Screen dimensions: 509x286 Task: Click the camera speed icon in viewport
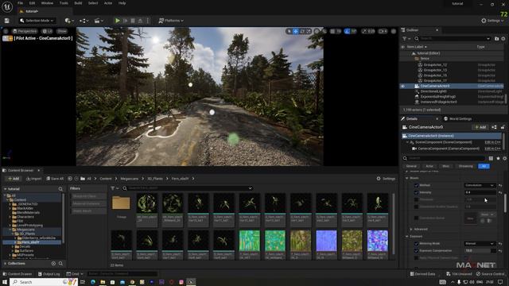[x=383, y=31]
